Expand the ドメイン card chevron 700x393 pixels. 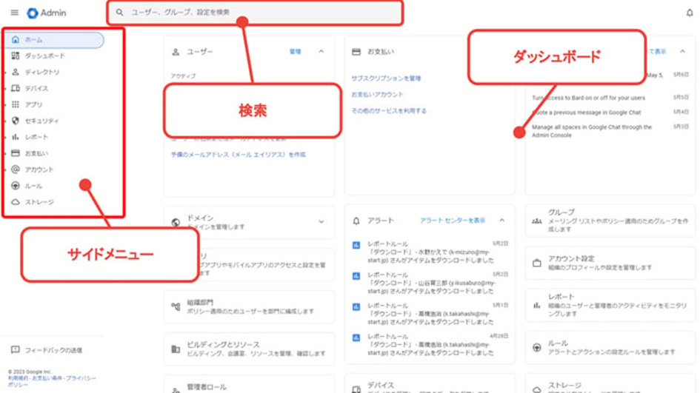click(321, 221)
